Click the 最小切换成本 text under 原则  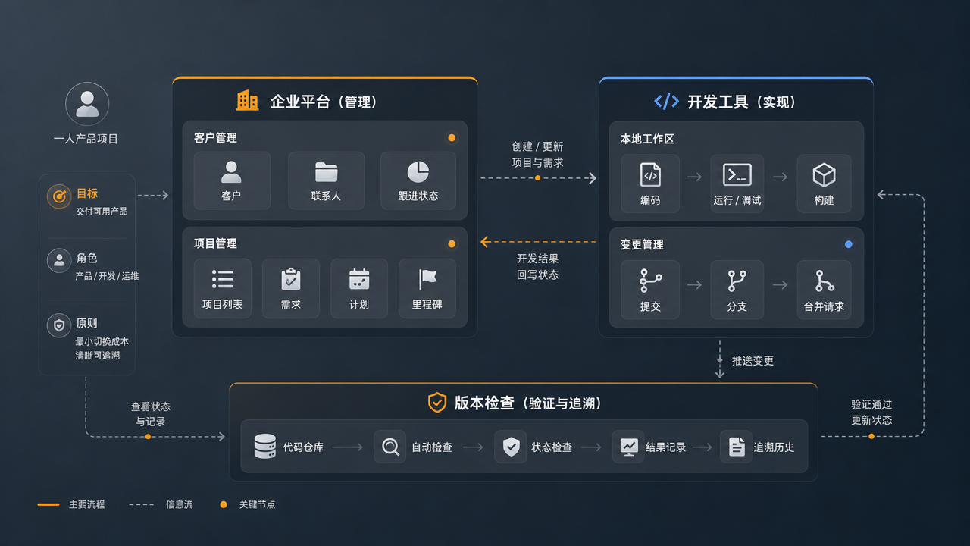[102, 341]
